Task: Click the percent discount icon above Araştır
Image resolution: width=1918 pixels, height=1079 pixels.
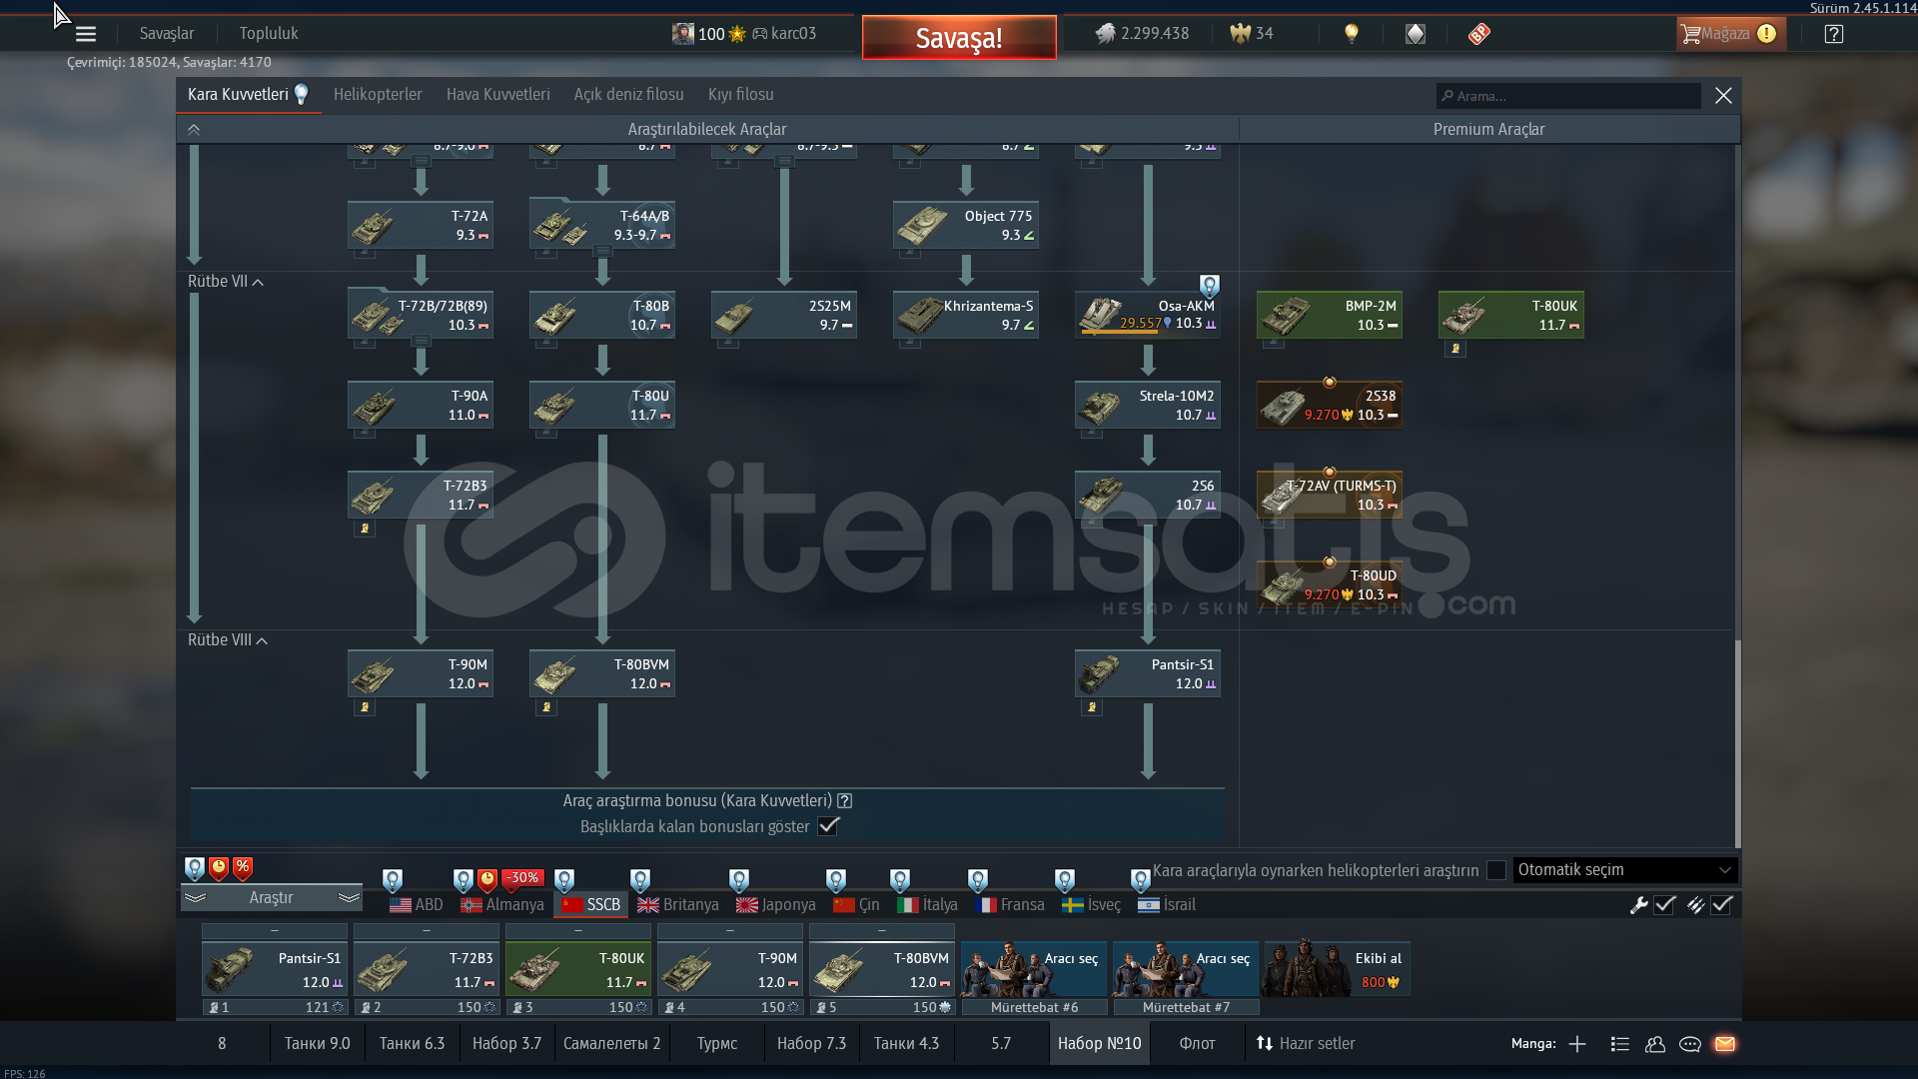Action: pos(243,868)
